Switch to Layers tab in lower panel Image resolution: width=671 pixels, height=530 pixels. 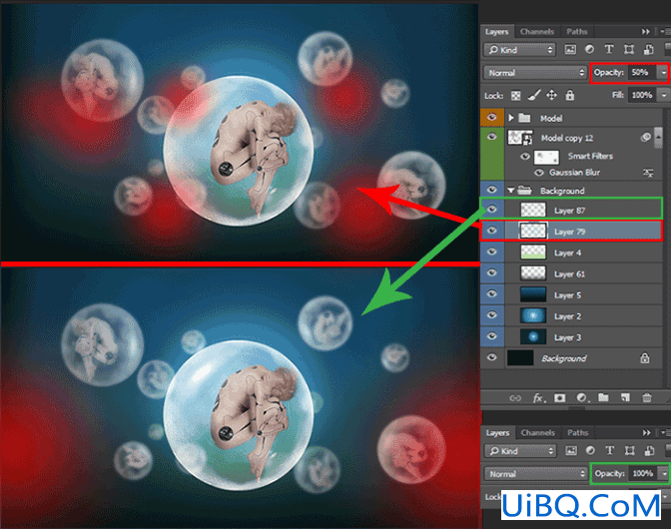[497, 433]
